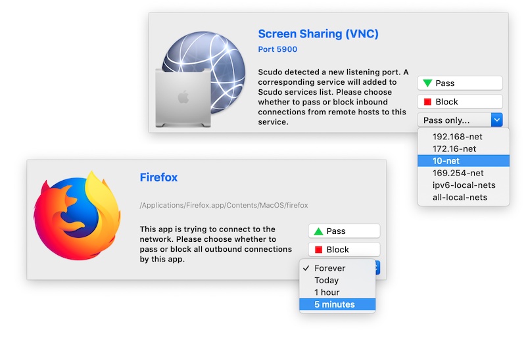Click Block button for Firefox
The height and width of the screenshot is (347, 526).
[344, 250]
